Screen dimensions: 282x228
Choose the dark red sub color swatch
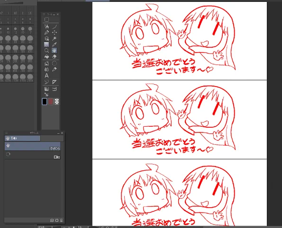(51, 102)
